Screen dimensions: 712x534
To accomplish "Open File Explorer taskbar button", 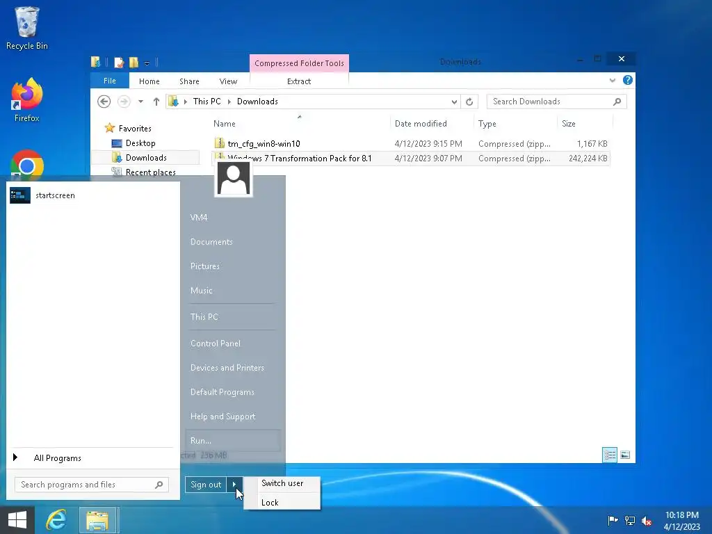I will pyautogui.click(x=98, y=520).
